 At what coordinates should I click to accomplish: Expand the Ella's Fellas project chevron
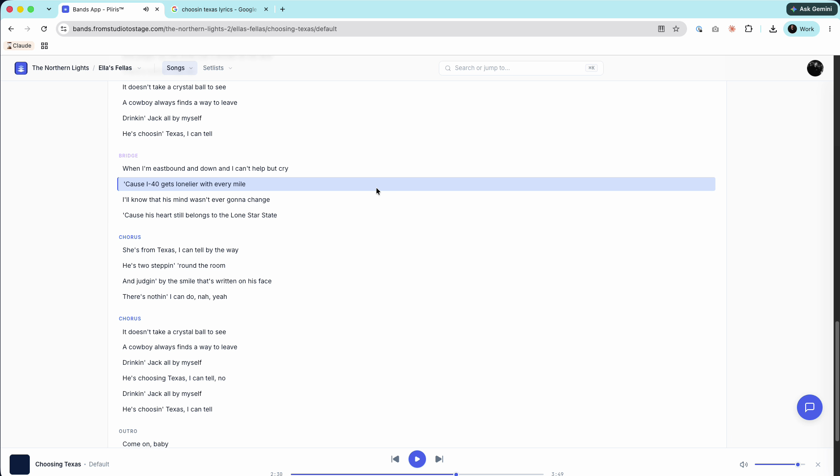(x=139, y=68)
